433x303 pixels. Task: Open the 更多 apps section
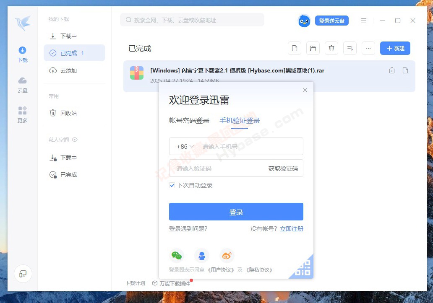coord(22,115)
